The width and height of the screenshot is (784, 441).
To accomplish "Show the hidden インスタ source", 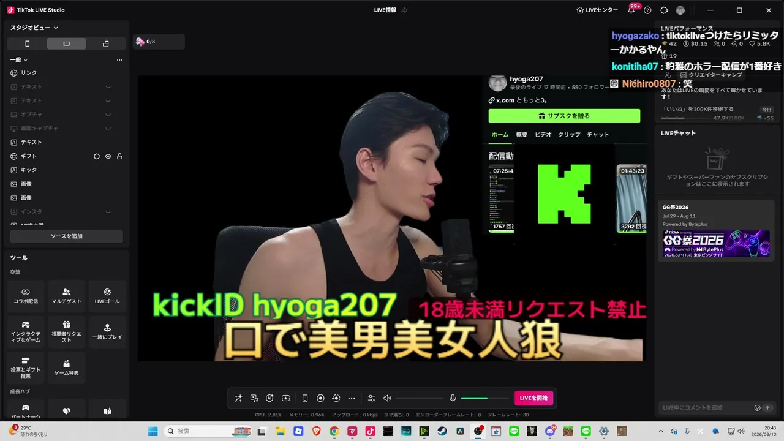I will [108, 212].
